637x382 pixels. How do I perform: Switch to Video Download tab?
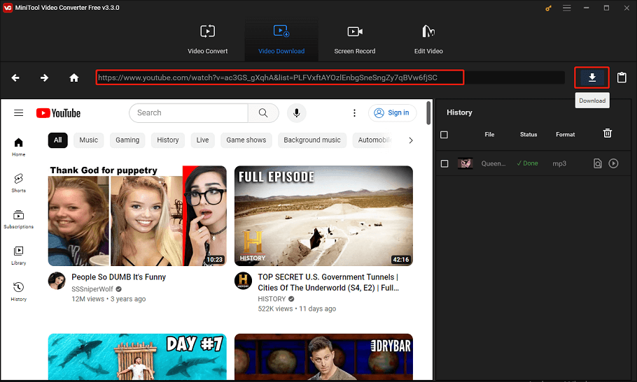coord(281,39)
